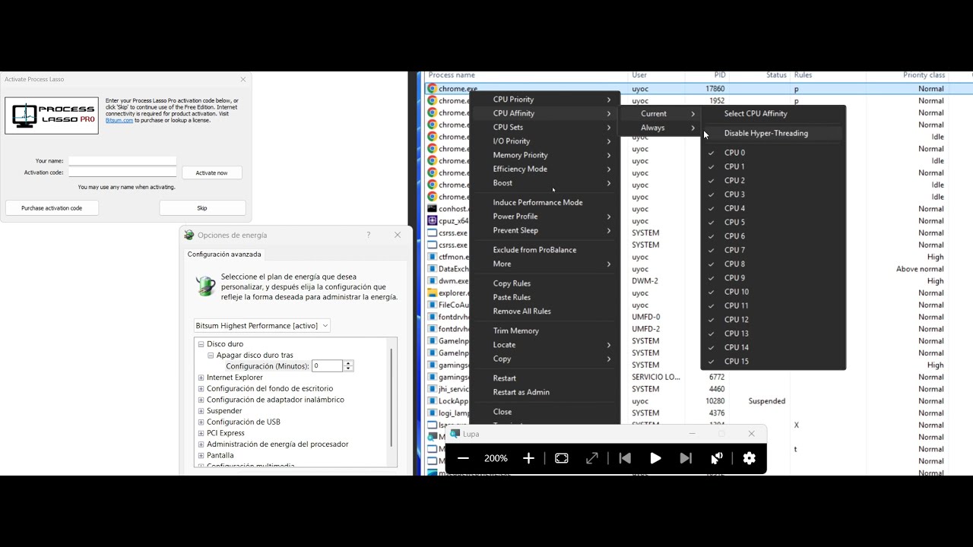Image resolution: width=973 pixels, height=547 pixels.
Task: Click Lupa's read-from-here pointer icon
Action: click(x=717, y=458)
